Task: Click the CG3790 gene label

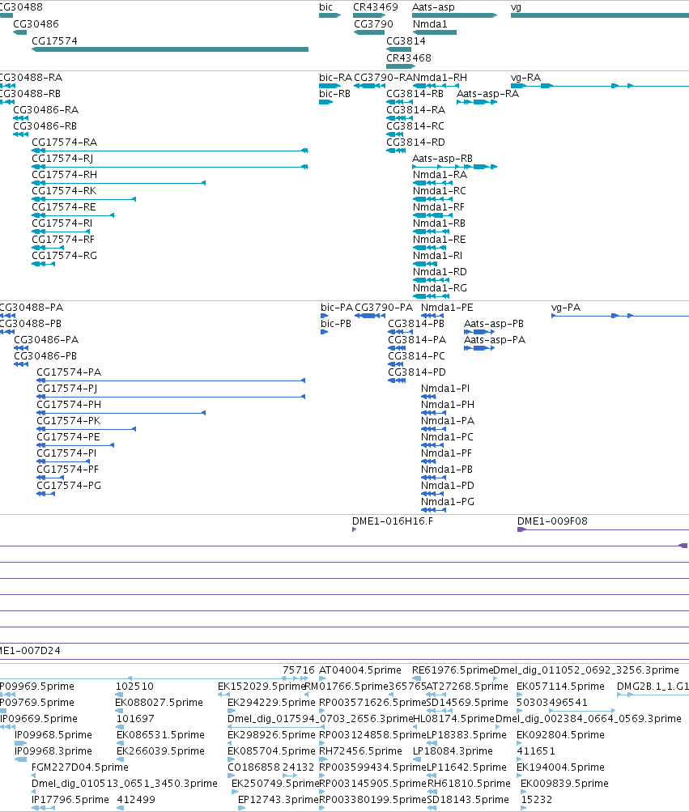Action: click(373, 23)
